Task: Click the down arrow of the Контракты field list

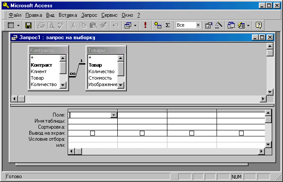Action: (63, 85)
